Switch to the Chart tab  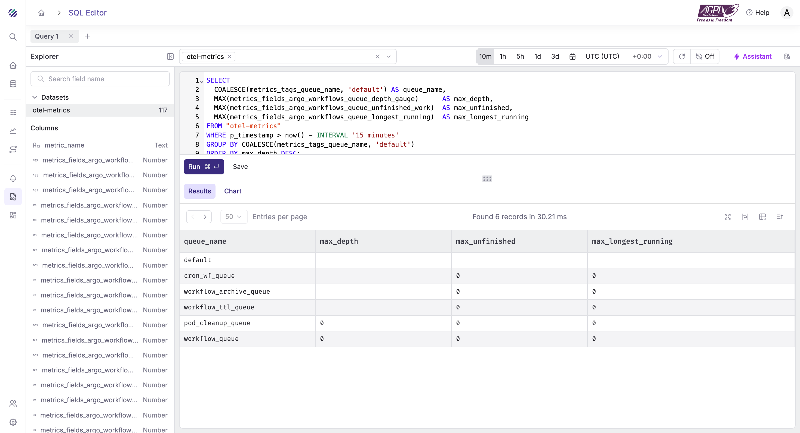(233, 191)
